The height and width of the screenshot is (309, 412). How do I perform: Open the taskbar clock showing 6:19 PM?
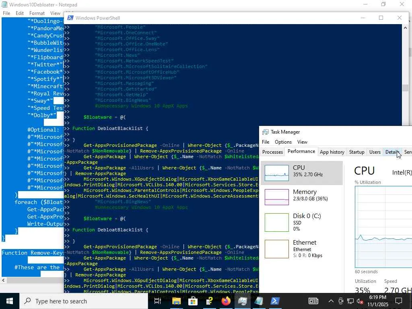point(377,301)
